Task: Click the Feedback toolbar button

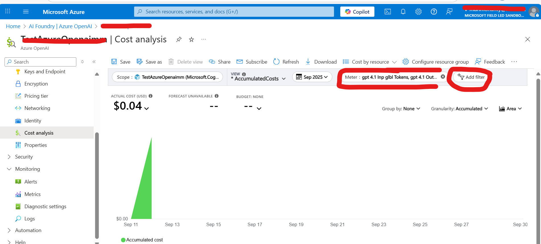Action: 490,62
